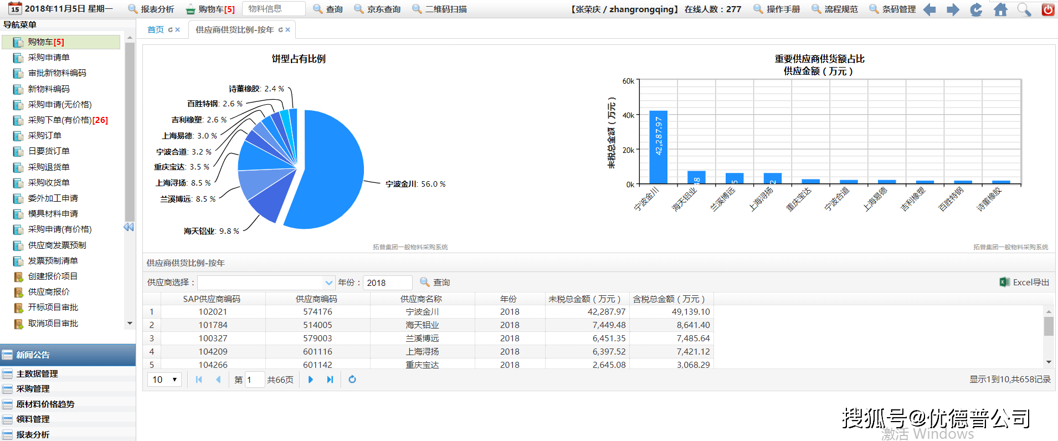This screenshot has height=441, width=1058.
Task: Click the 查询 button beside year field
Action: (435, 283)
